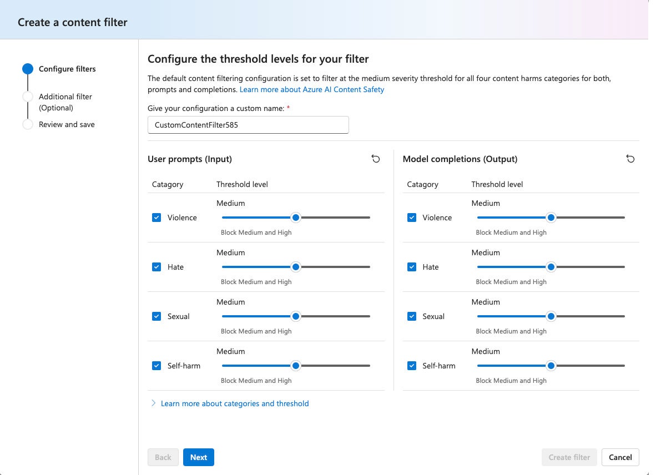The image size is (666, 475).
Task: Click the output Violence threshold slider handle
Action: click(551, 218)
